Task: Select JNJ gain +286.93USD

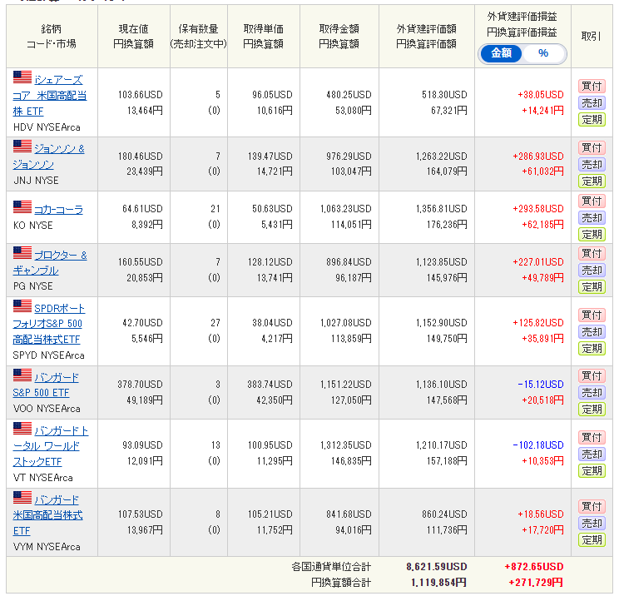Action: 538,156
